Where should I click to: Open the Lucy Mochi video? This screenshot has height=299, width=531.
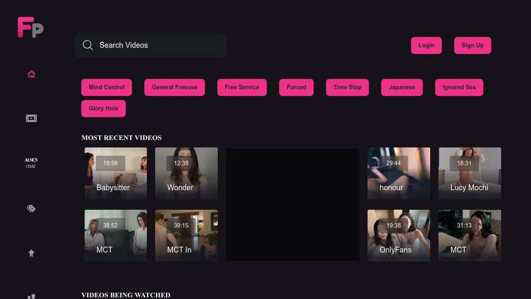[x=469, y=173]
